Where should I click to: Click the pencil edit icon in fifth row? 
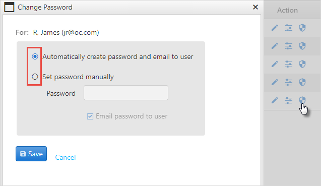point(275,100)
